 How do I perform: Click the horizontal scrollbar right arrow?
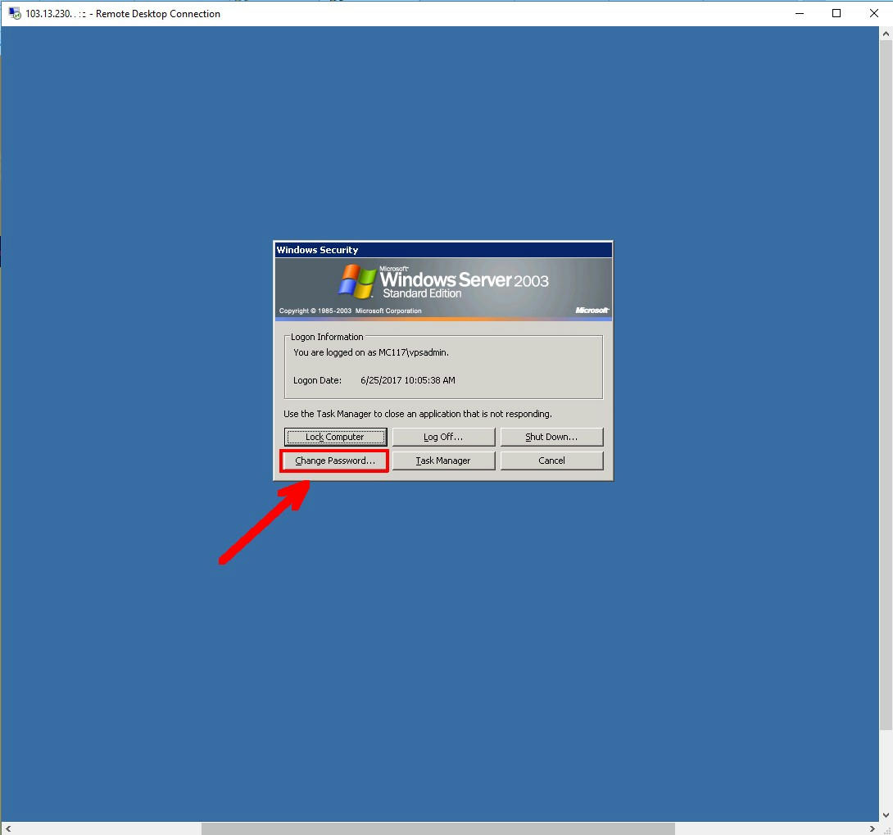tap(872, 828)
